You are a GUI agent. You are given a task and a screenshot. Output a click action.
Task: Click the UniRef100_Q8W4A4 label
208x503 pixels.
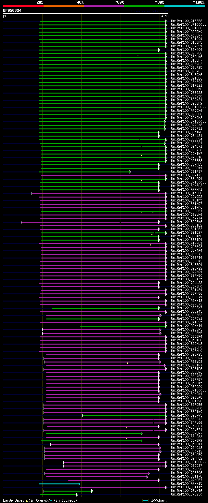(187, 251)
